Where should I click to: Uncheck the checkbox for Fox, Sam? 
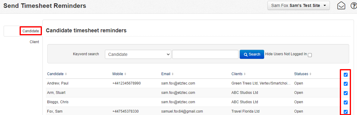coord(346,112)
